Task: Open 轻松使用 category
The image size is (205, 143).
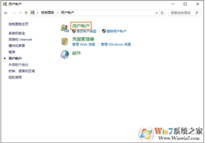Action: (x=15, y=77)
